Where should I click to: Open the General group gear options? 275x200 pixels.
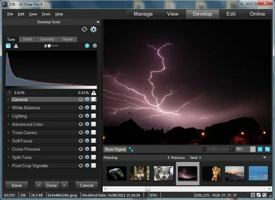(87, 99)
